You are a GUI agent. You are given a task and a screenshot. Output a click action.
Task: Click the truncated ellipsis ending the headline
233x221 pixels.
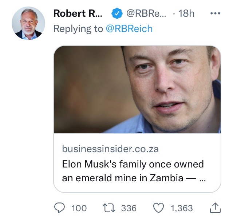click(203, 179)
